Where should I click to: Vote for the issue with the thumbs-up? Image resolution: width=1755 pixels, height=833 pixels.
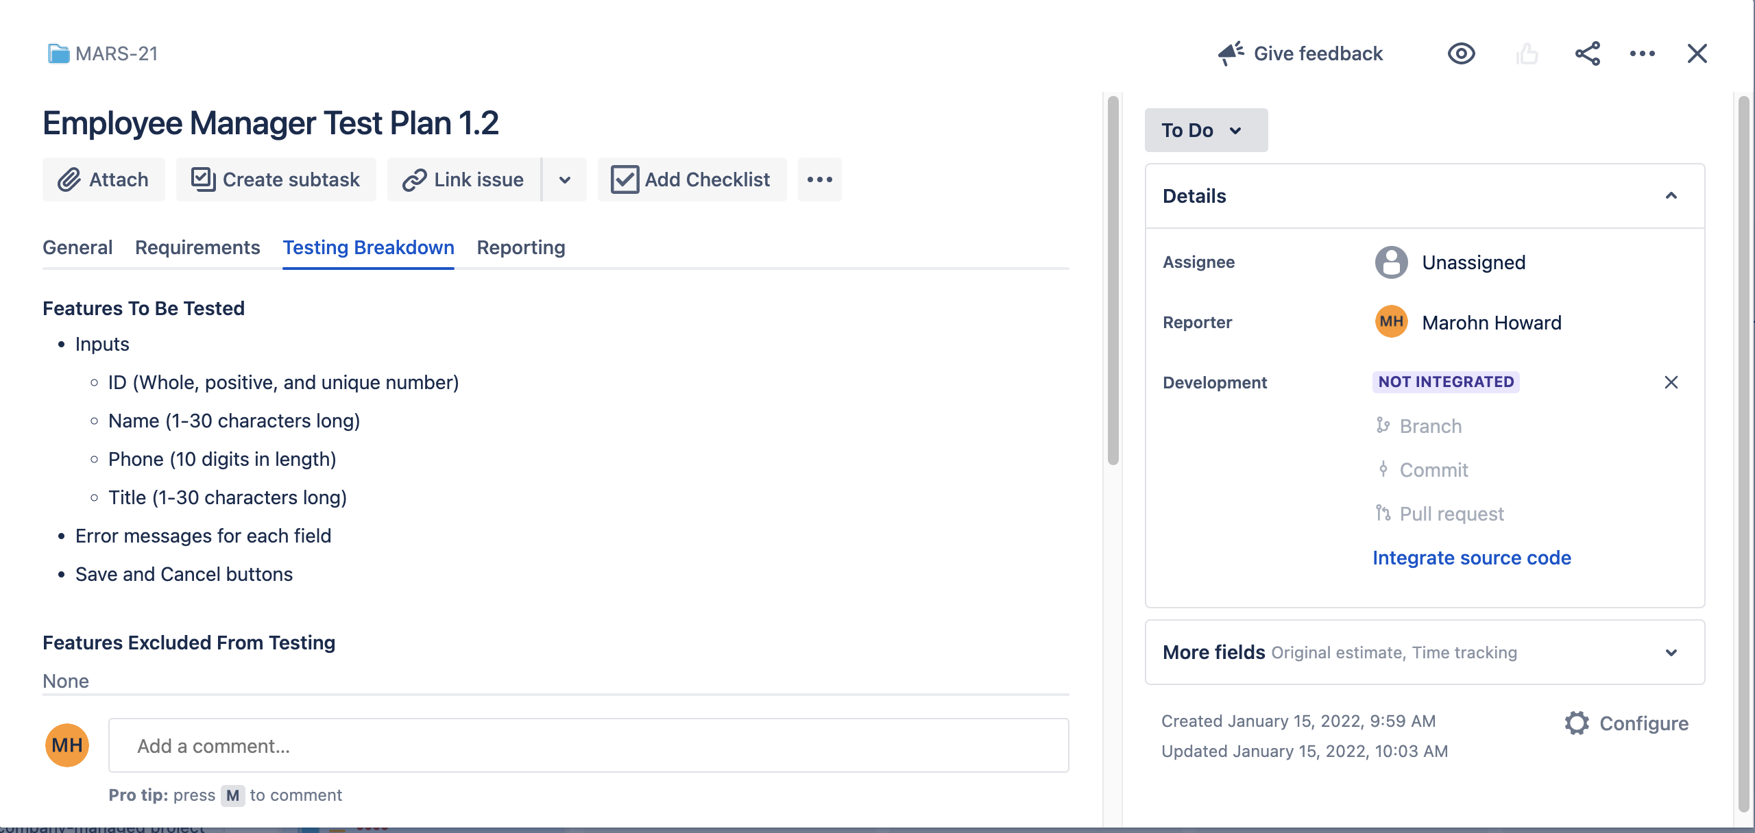click(1526, 53)
